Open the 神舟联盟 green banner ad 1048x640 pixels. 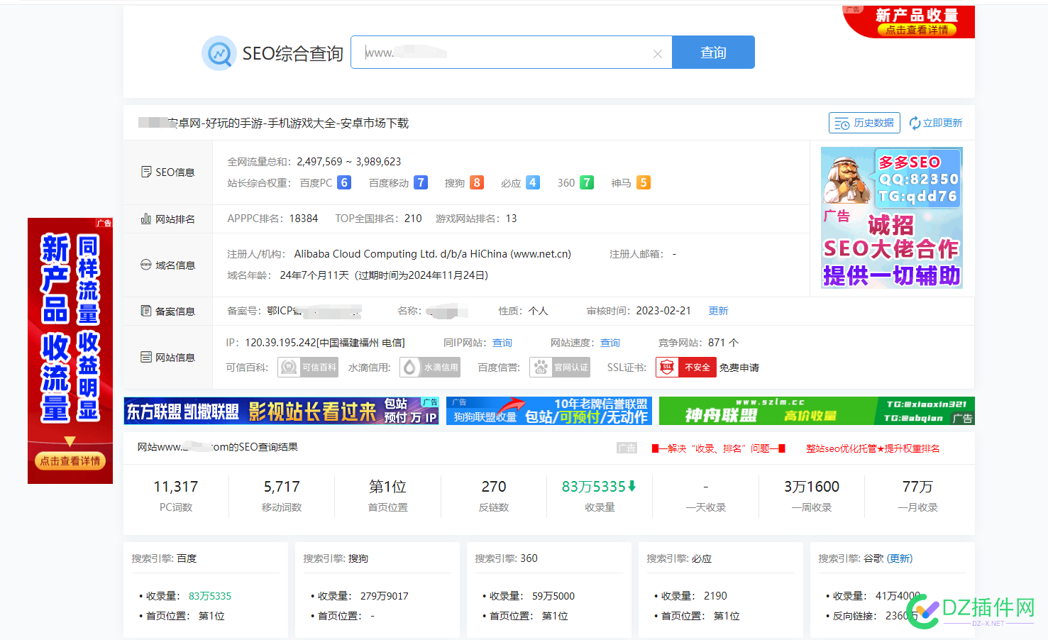click(817, 411)
